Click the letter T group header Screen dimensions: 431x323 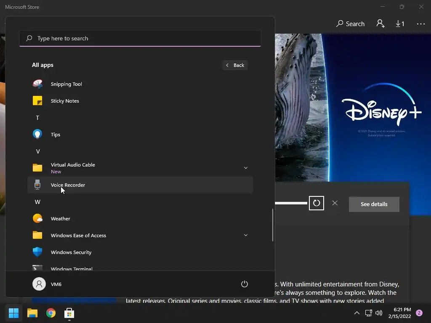click(37, 118)
